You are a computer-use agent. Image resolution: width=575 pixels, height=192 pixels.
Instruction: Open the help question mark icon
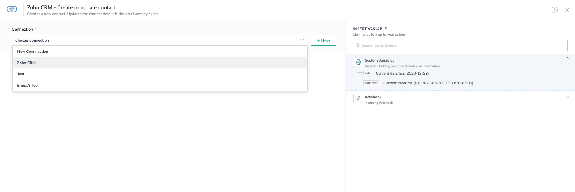click(554, 10)
